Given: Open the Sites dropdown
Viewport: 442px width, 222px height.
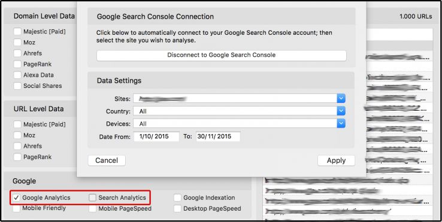Looking at the screenshot, I should point(240,99).
